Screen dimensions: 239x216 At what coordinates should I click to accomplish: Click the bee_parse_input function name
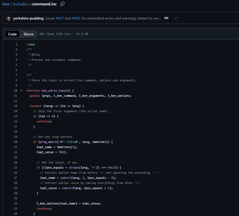coord(54,91)
